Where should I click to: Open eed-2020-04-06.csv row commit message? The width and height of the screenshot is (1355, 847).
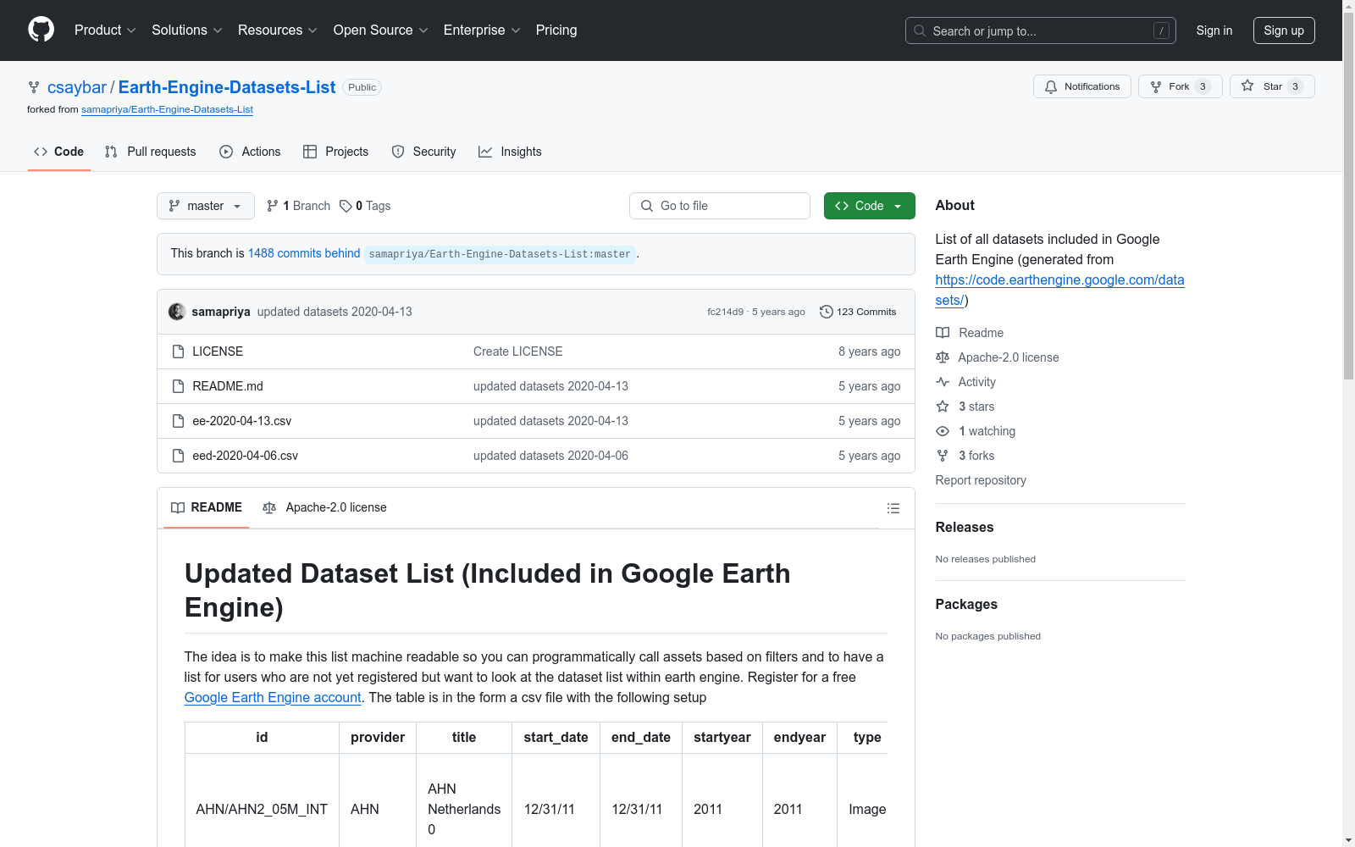click(550, 456)
